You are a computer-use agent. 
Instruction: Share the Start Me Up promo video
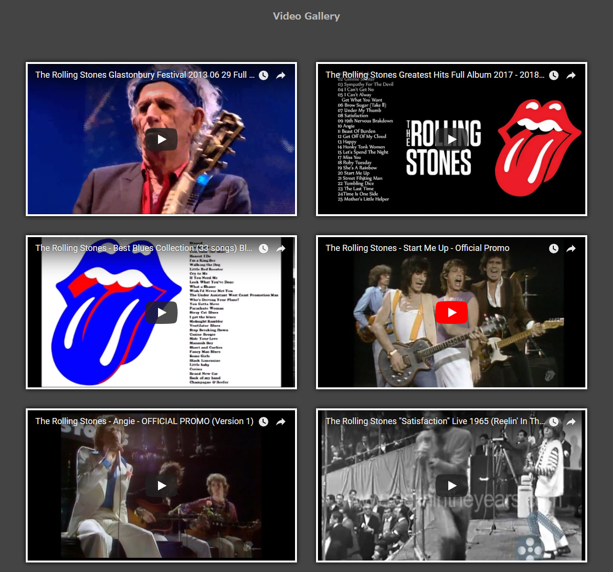point(571,249)
